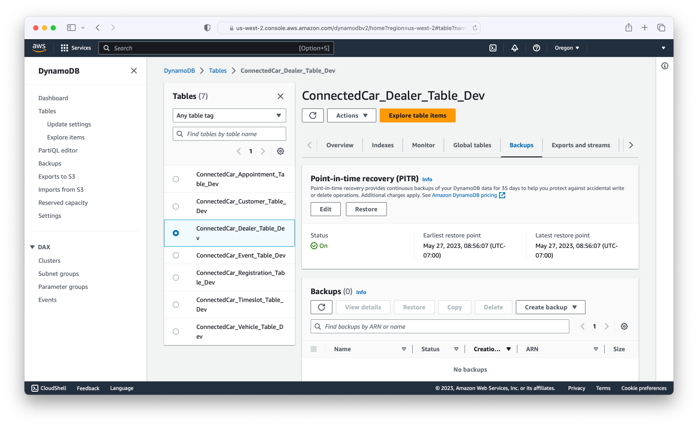
Task: Focus the Find tables by table name field
Action: pyautogui.click(x=229, y=134)
